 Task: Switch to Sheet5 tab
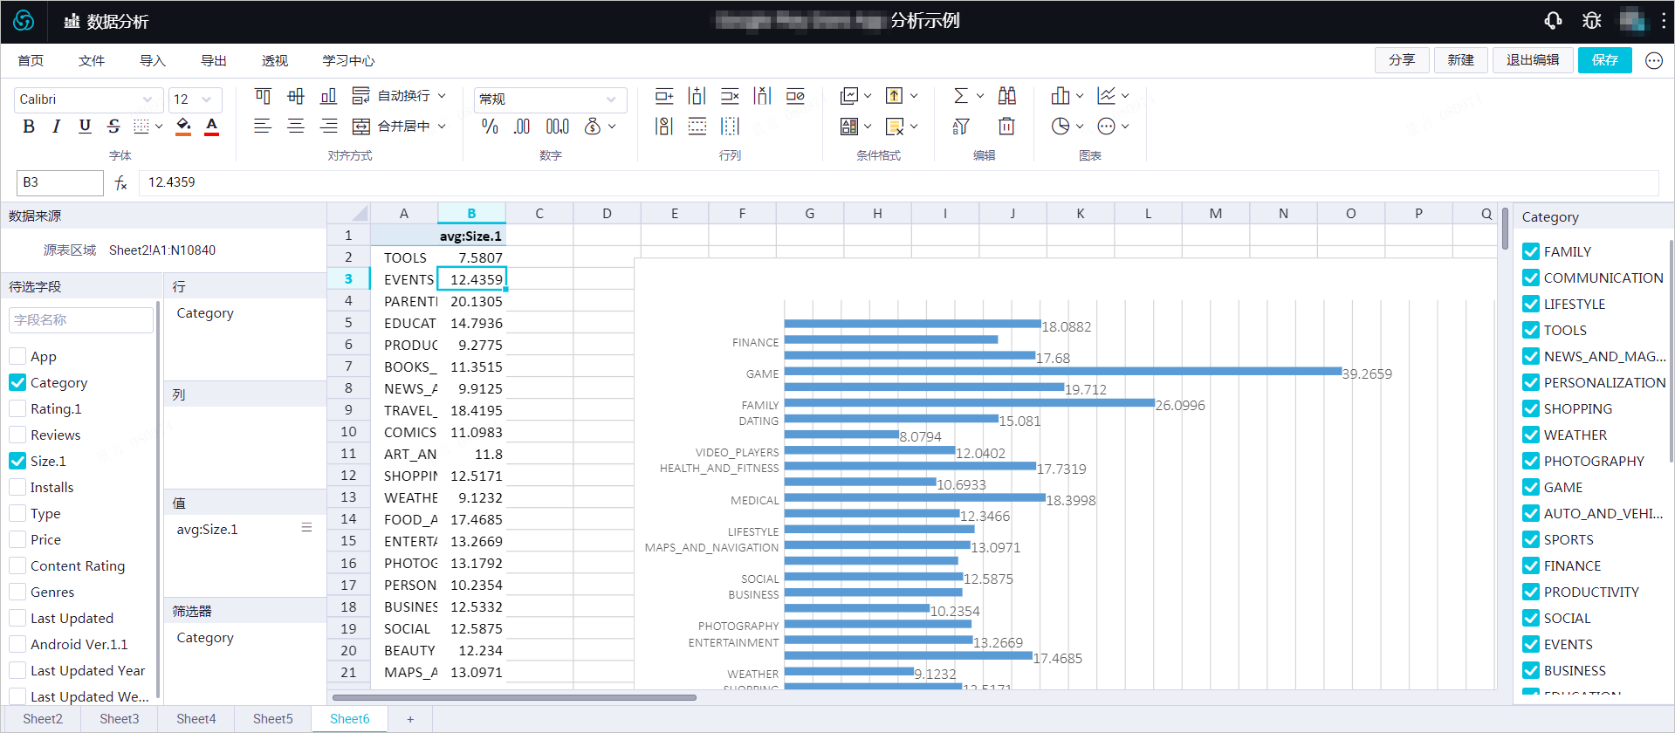272,719
